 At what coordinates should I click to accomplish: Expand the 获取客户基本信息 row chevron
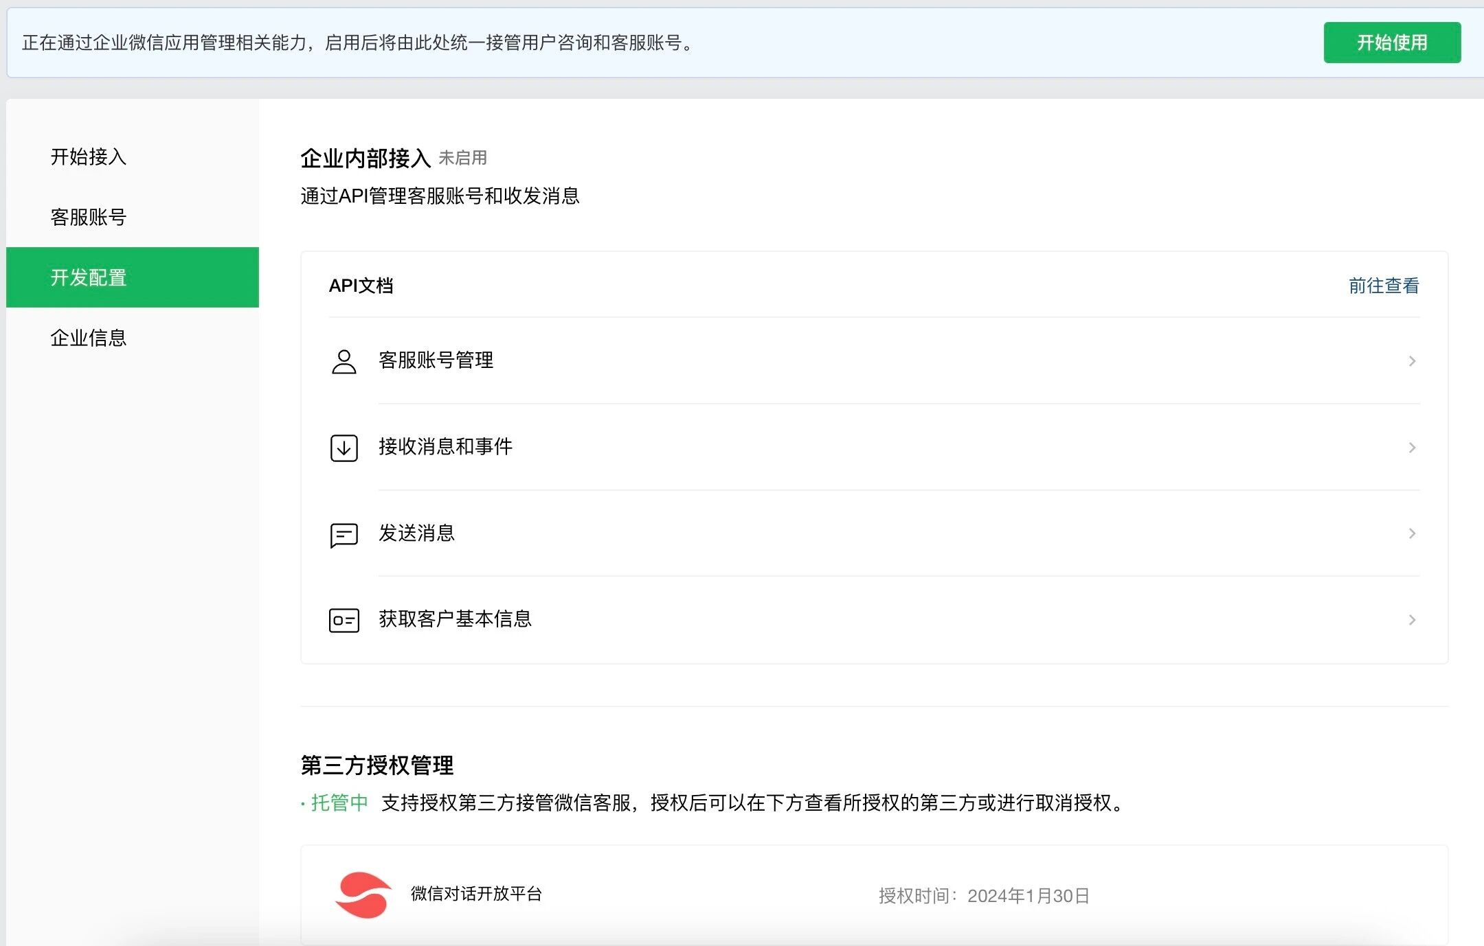pyautogui.click(x=1412, y=620)
